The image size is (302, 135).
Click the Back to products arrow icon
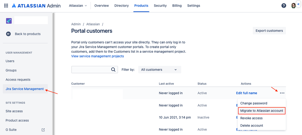(x=8, y=34)
